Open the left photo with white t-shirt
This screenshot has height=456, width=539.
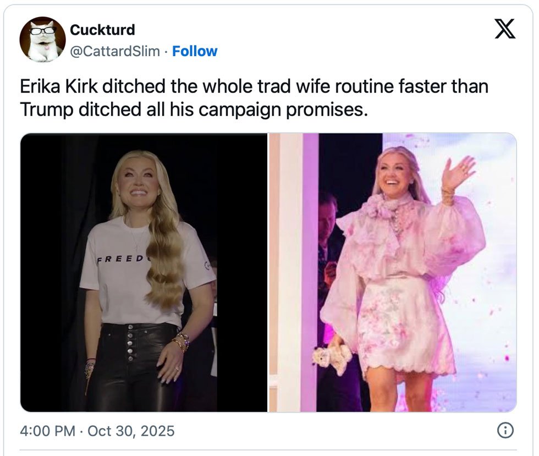(x=144, y=272)
